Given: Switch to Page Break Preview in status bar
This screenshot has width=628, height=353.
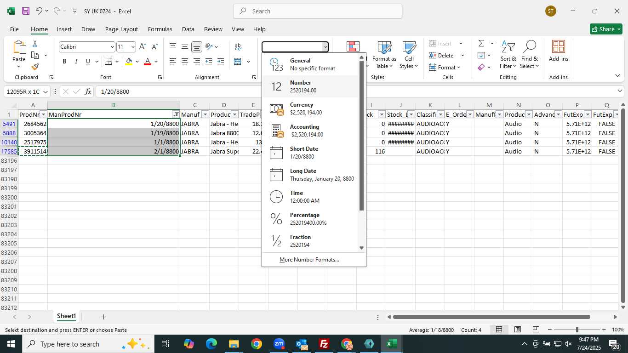Looking at the screenshot, I should [536, 330].
